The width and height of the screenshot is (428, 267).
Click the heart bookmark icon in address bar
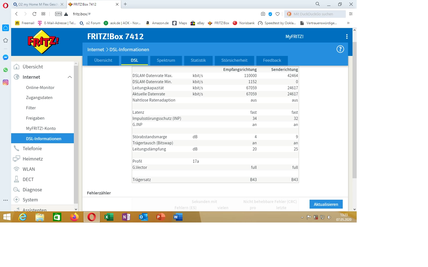click(277, 14)
